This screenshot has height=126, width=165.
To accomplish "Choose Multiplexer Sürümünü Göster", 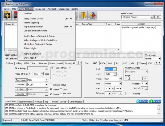I will coord(47,44).
